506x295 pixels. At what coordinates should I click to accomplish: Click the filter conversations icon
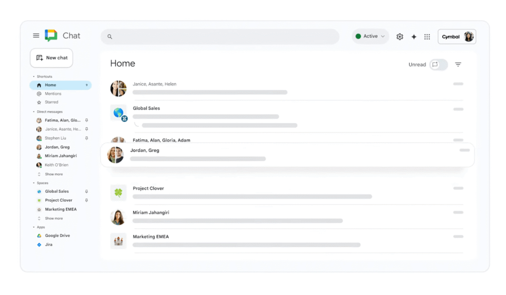pos(458,65)
